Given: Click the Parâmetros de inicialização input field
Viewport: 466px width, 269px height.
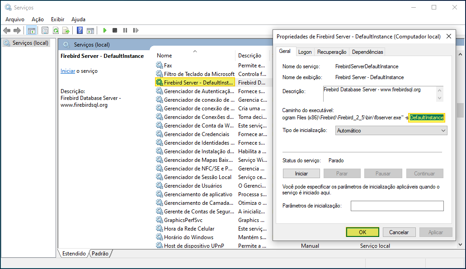Looking at the screenshot, I should pos(397,206).
